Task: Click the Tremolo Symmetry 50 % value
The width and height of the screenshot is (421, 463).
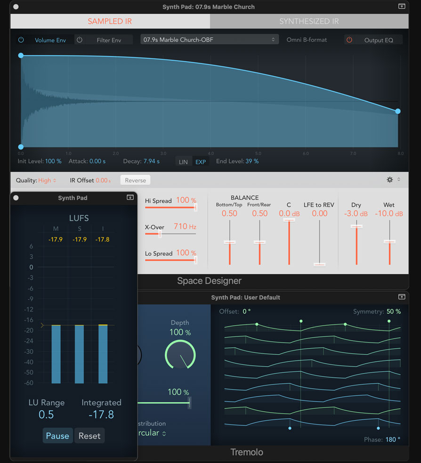Action: 394,311
